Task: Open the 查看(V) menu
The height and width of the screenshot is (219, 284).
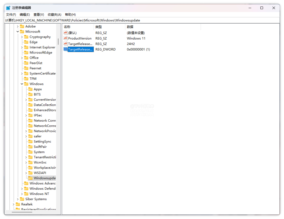Action: 39,15
